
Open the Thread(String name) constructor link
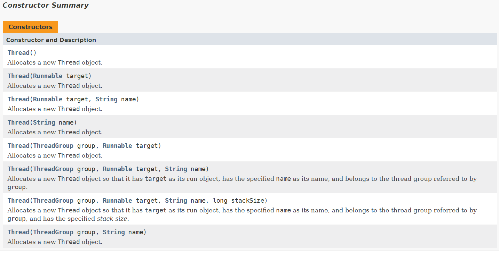[x=18, y=123]
